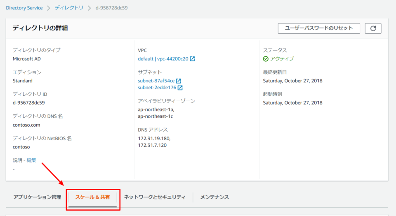The height and width of the screenshot is (216, 396).
Task: Open the default | vpc-44200c20 link
Action: (x=163, y=59)
